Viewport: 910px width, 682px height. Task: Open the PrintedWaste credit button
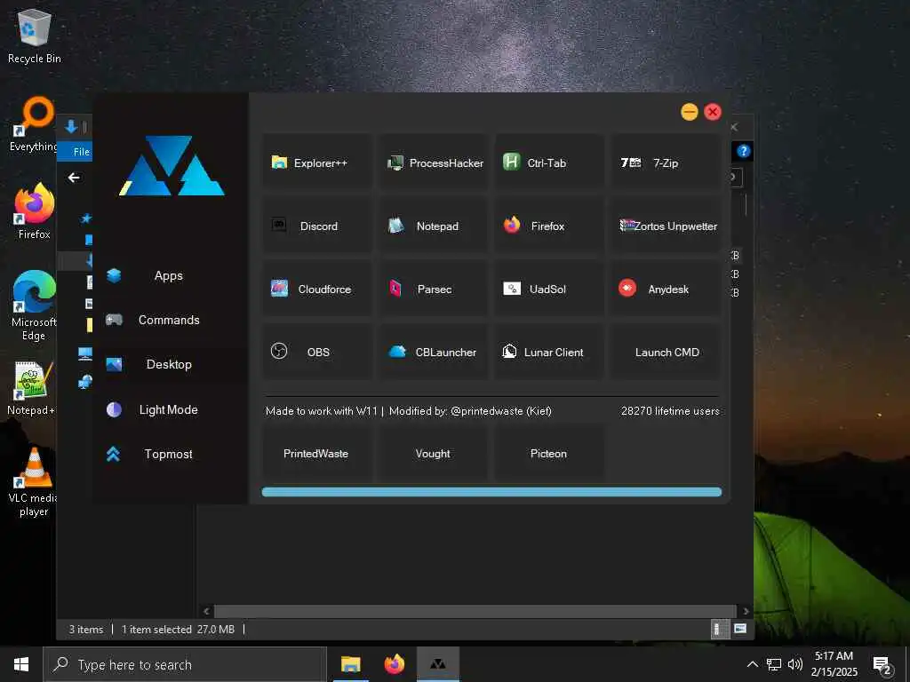point(317,454)
